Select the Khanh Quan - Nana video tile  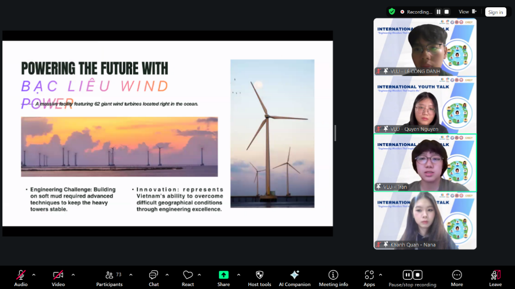(425, 221)
